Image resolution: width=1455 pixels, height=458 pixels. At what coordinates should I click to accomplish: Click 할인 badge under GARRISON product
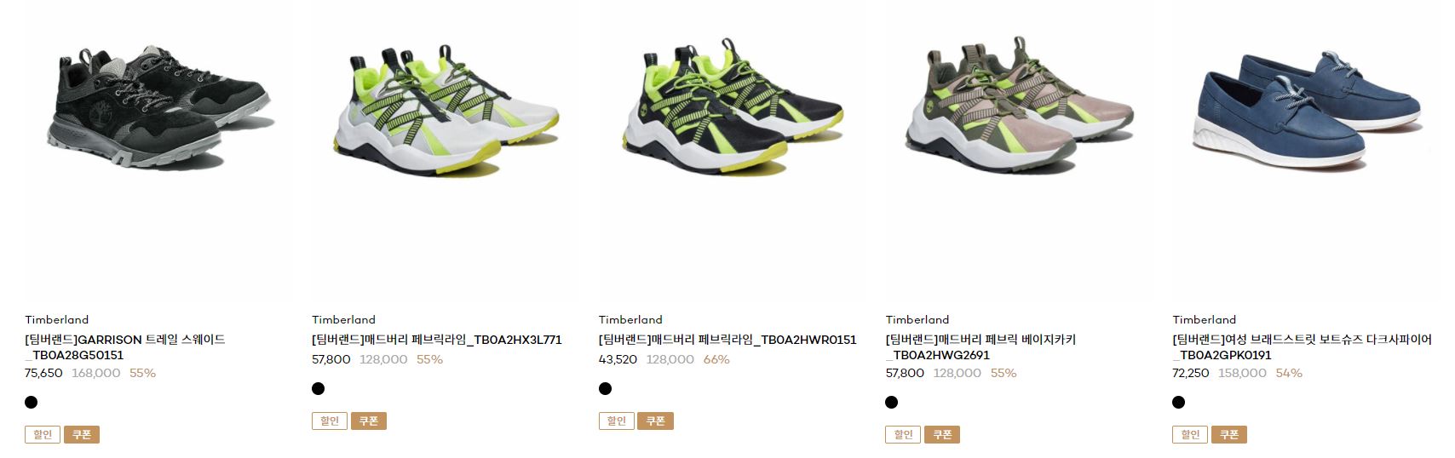tap(43, 434)
